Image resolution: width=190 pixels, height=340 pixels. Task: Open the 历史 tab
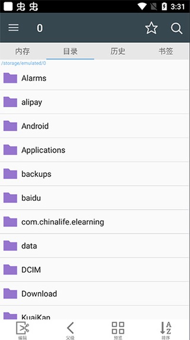tap(118, 52)
